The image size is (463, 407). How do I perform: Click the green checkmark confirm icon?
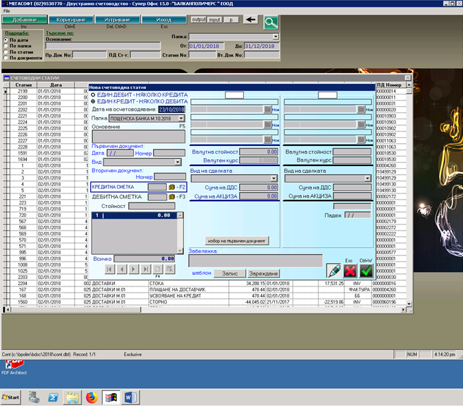tap(367, 271)
